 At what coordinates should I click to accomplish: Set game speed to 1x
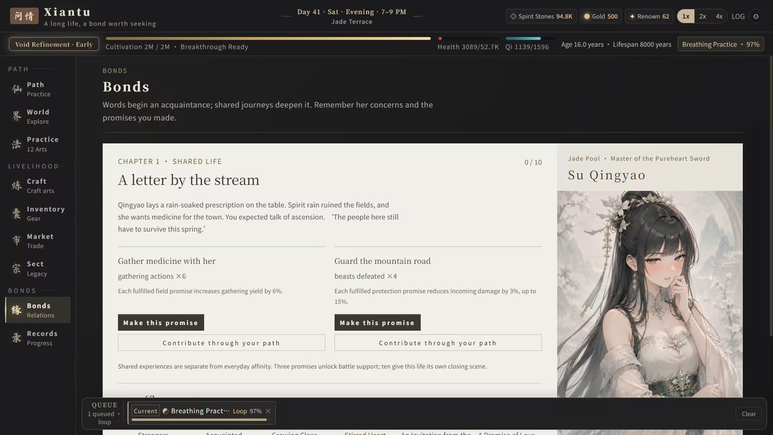[x=686, y=16]
